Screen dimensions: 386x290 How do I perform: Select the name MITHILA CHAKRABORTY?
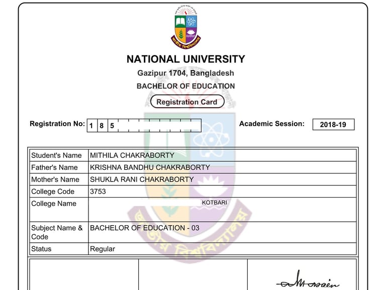click(x=132, y=155)
